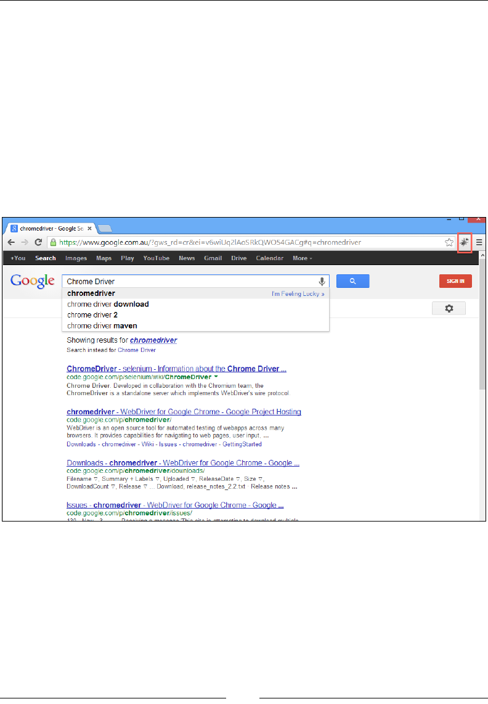Open the highlighted bug extension icon
This screenshot has width=488, height=704.
[464, 242]
